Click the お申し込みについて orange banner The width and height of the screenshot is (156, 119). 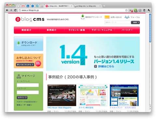(29, 61)
